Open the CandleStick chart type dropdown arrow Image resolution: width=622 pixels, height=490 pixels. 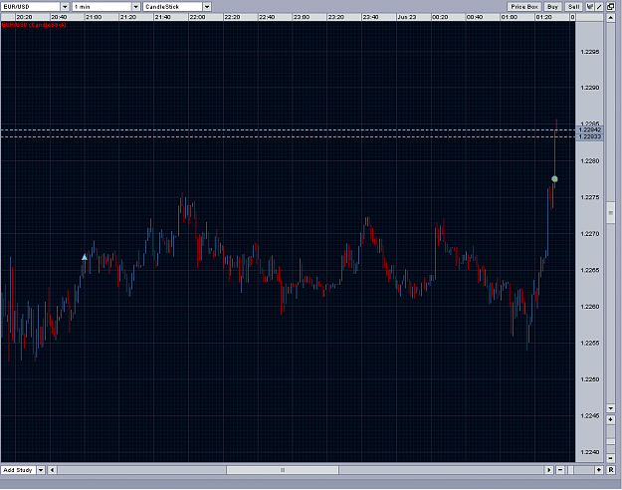[x=207, y=7]
